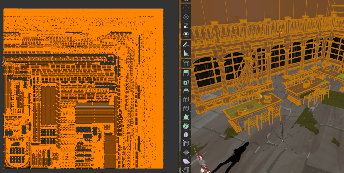Choose the Transform tool
The image size is (344, 173).
[186, 34]
